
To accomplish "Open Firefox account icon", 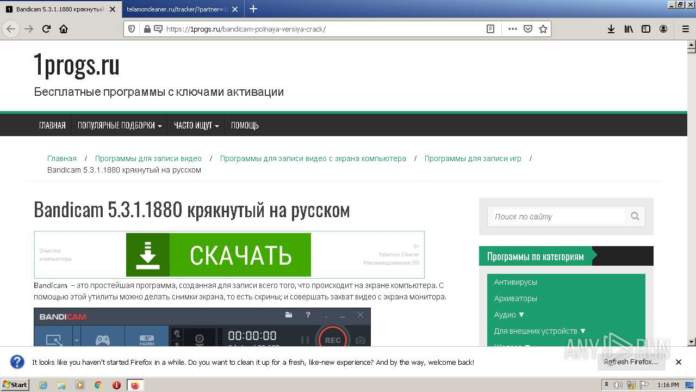I will [663, 29].
